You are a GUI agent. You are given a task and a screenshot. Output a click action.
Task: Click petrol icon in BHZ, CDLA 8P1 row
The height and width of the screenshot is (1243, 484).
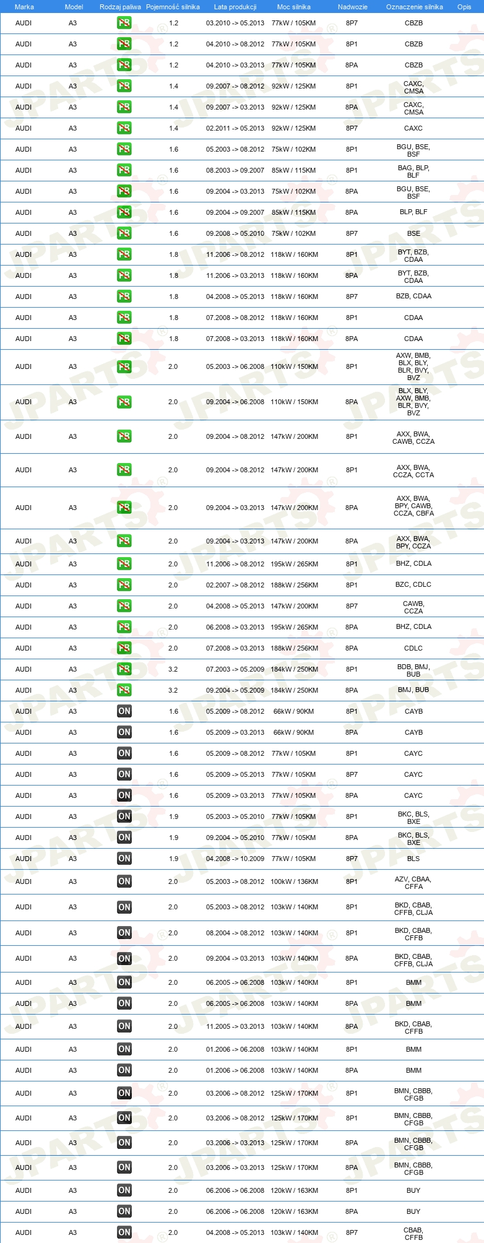[124, 564]
